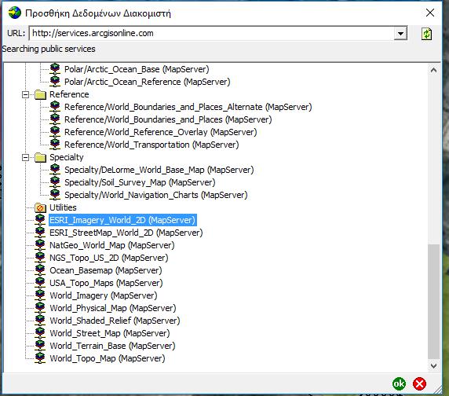Select NatGeo_World_Map (MapServer)
Image resolution: width=449 pixels, height=396 pixels.
coord(112,245)
